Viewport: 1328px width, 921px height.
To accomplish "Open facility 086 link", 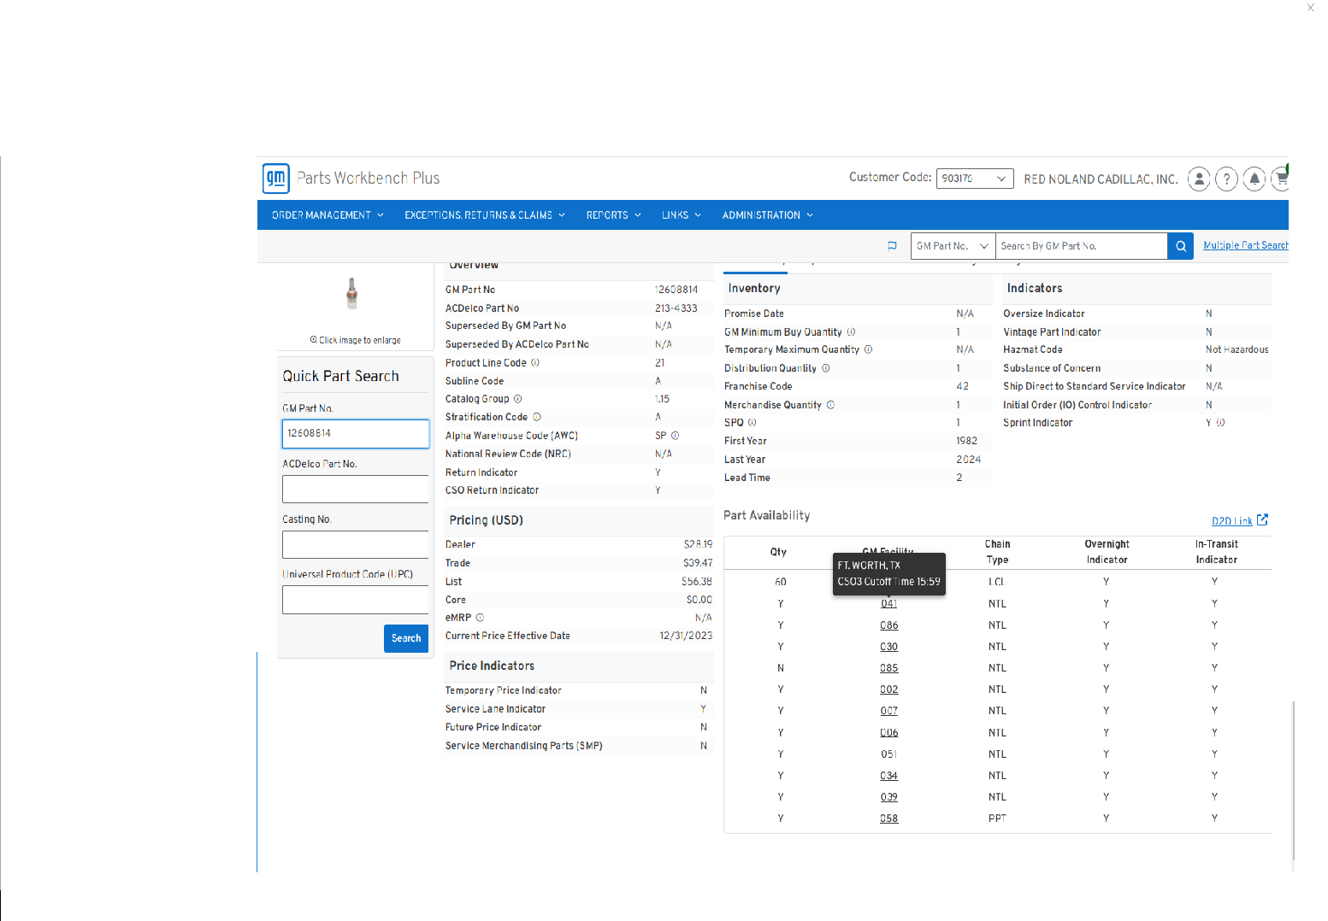I will [889, 625].
